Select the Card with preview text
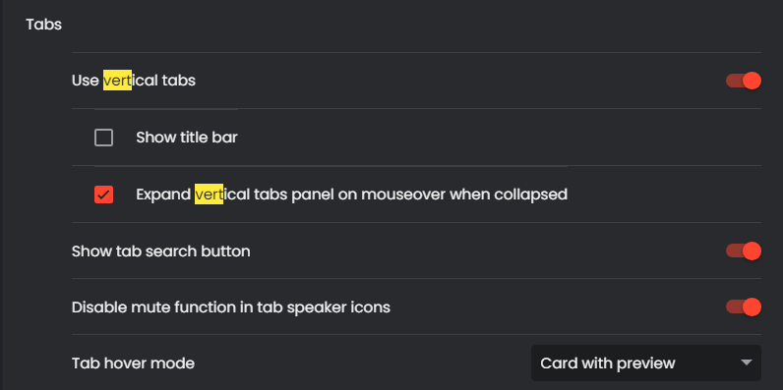Image resolution: width=783 pixels, height=390 pixels. click(x=608, y=363)
